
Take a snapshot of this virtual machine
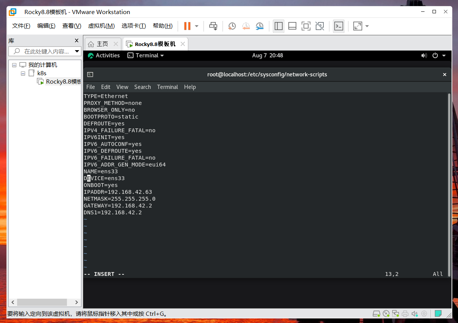coord(232,26)
